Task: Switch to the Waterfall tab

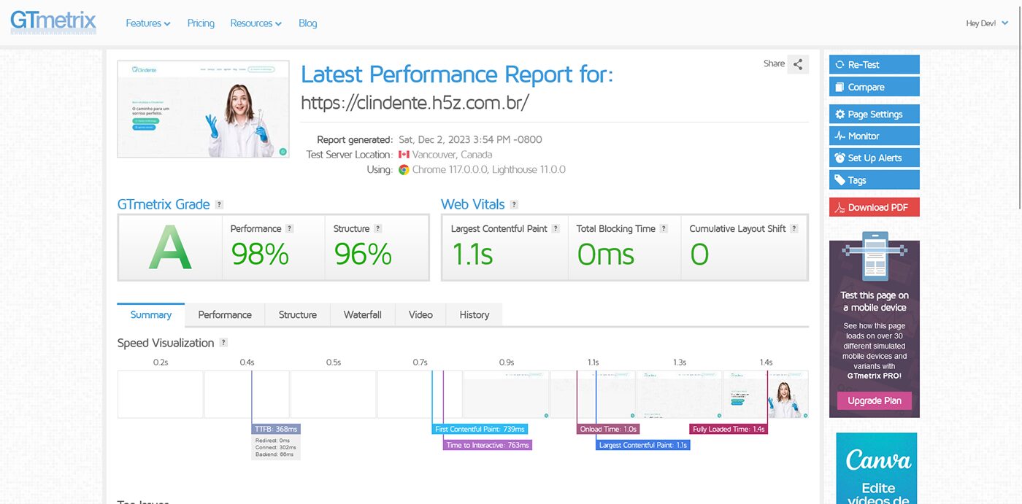Action: pos(362,315)
